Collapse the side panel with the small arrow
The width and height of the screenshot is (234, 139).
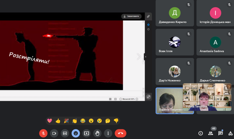click(145, 57)
